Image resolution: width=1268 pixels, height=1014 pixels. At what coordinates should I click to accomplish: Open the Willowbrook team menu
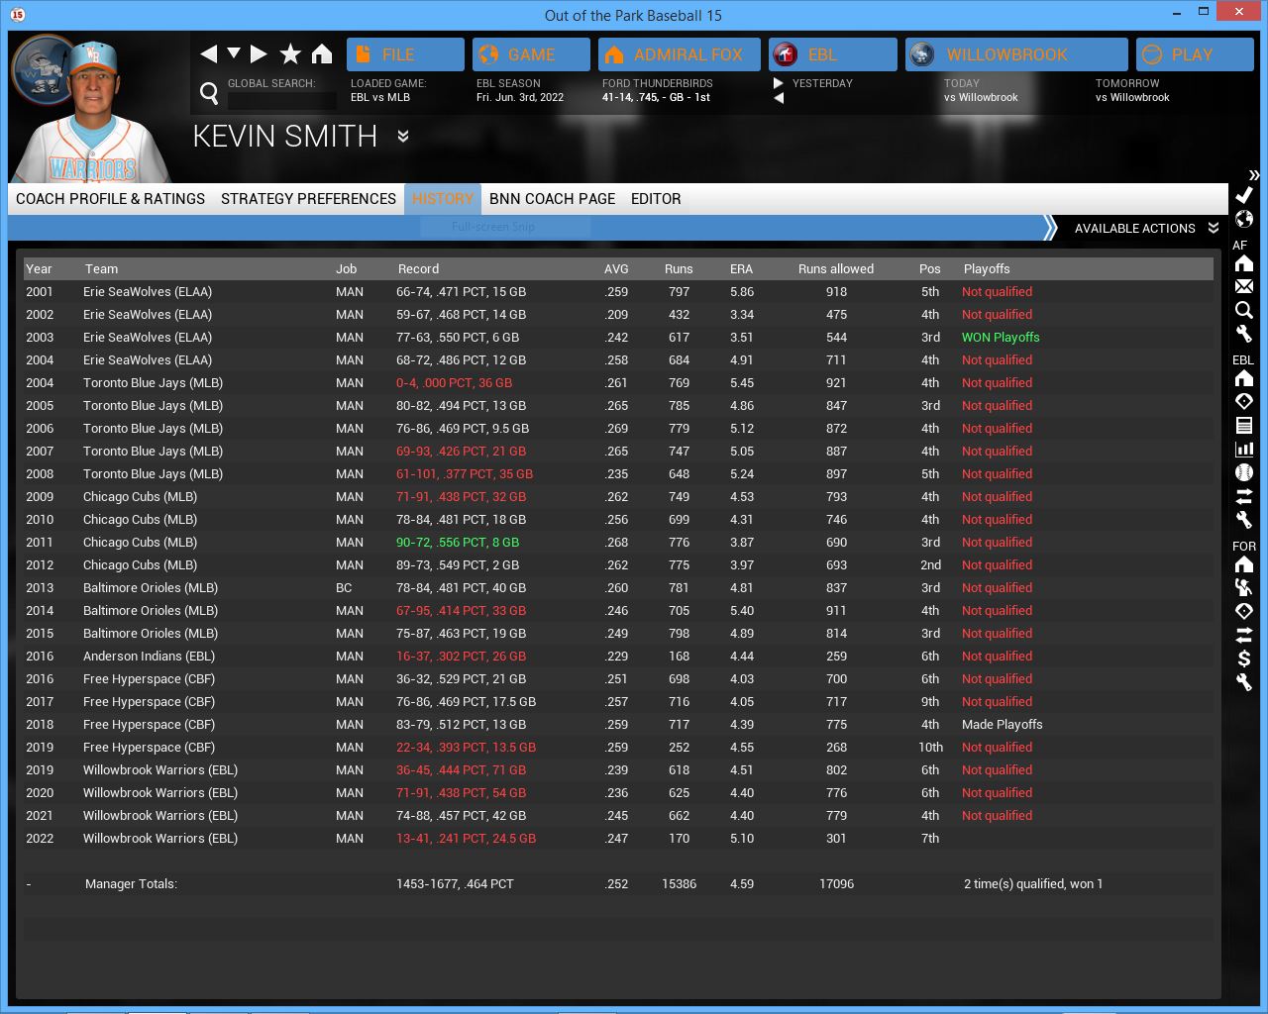click(1016, 54)
